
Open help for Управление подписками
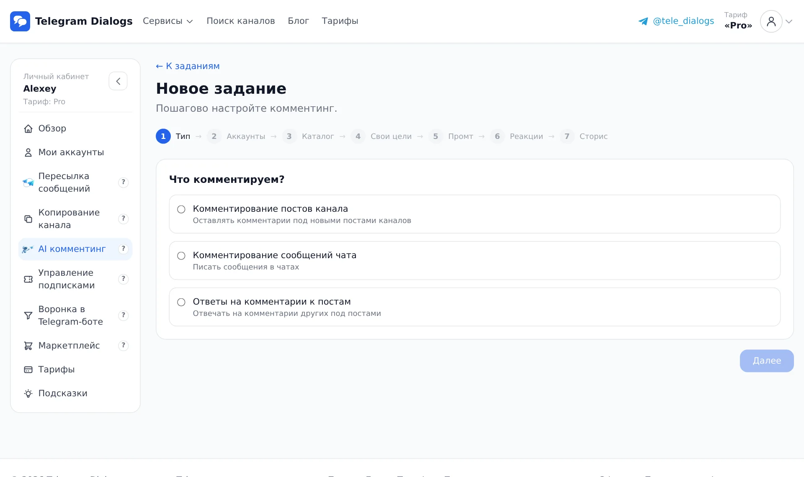coord(123,279)
